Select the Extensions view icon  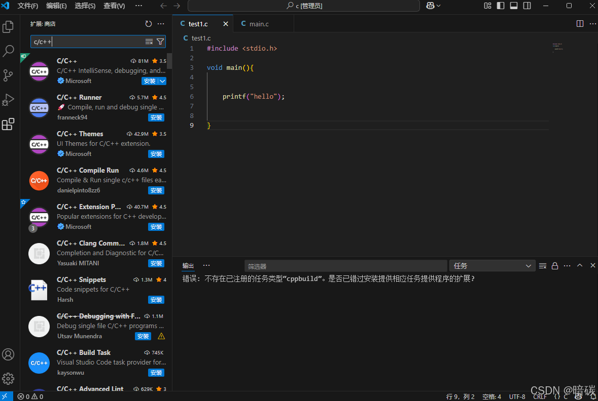click(8, 124)
